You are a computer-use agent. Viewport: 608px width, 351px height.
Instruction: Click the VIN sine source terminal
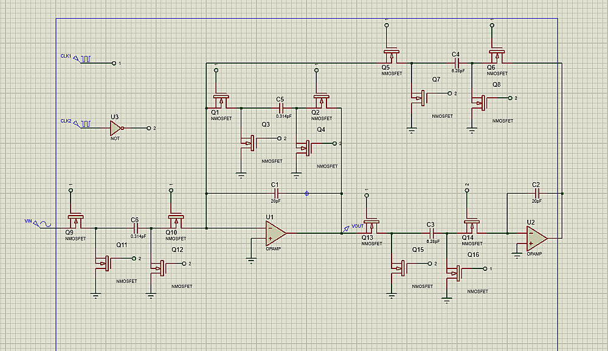click(43, 224)
